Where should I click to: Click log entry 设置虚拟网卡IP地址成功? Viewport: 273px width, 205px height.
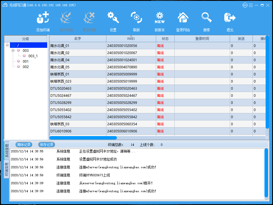click(98, 159)
